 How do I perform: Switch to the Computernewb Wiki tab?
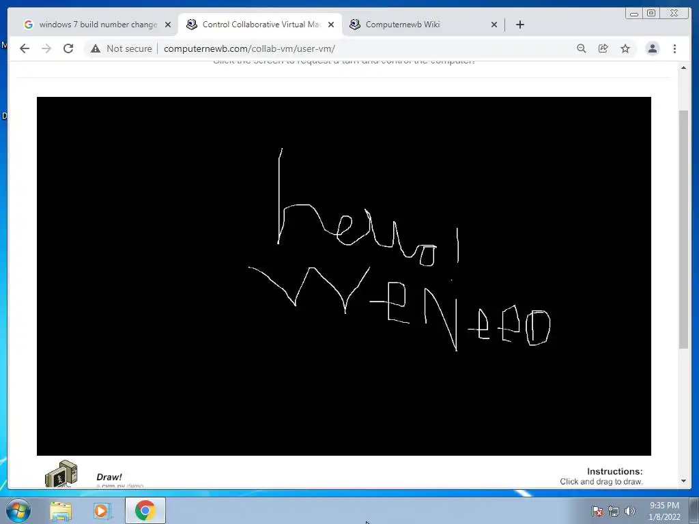tap(423, 25)
